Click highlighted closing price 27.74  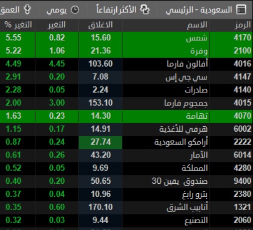(x=100, y=142)
